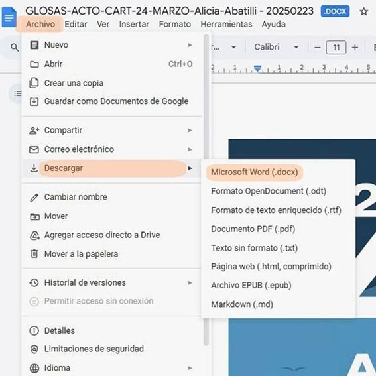Click the Correo electrónico envelope icon

point(34,149)
